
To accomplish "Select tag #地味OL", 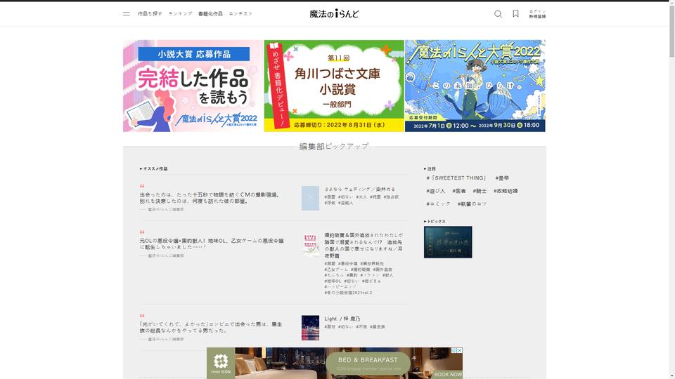I will point(333,281).
